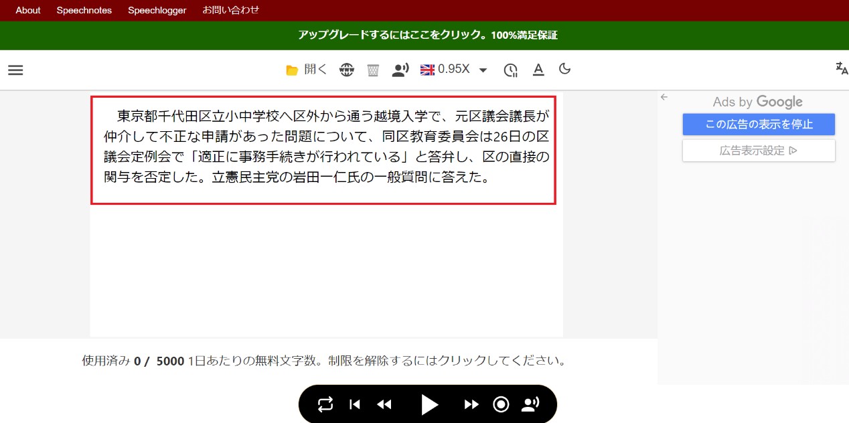Viewport: 849px width, 423px height.
Task: Toggle the loop repeat control
Action: 325,404
